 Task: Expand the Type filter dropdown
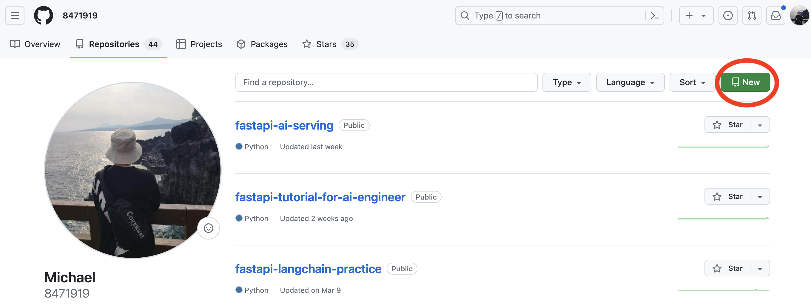point(566,82)
